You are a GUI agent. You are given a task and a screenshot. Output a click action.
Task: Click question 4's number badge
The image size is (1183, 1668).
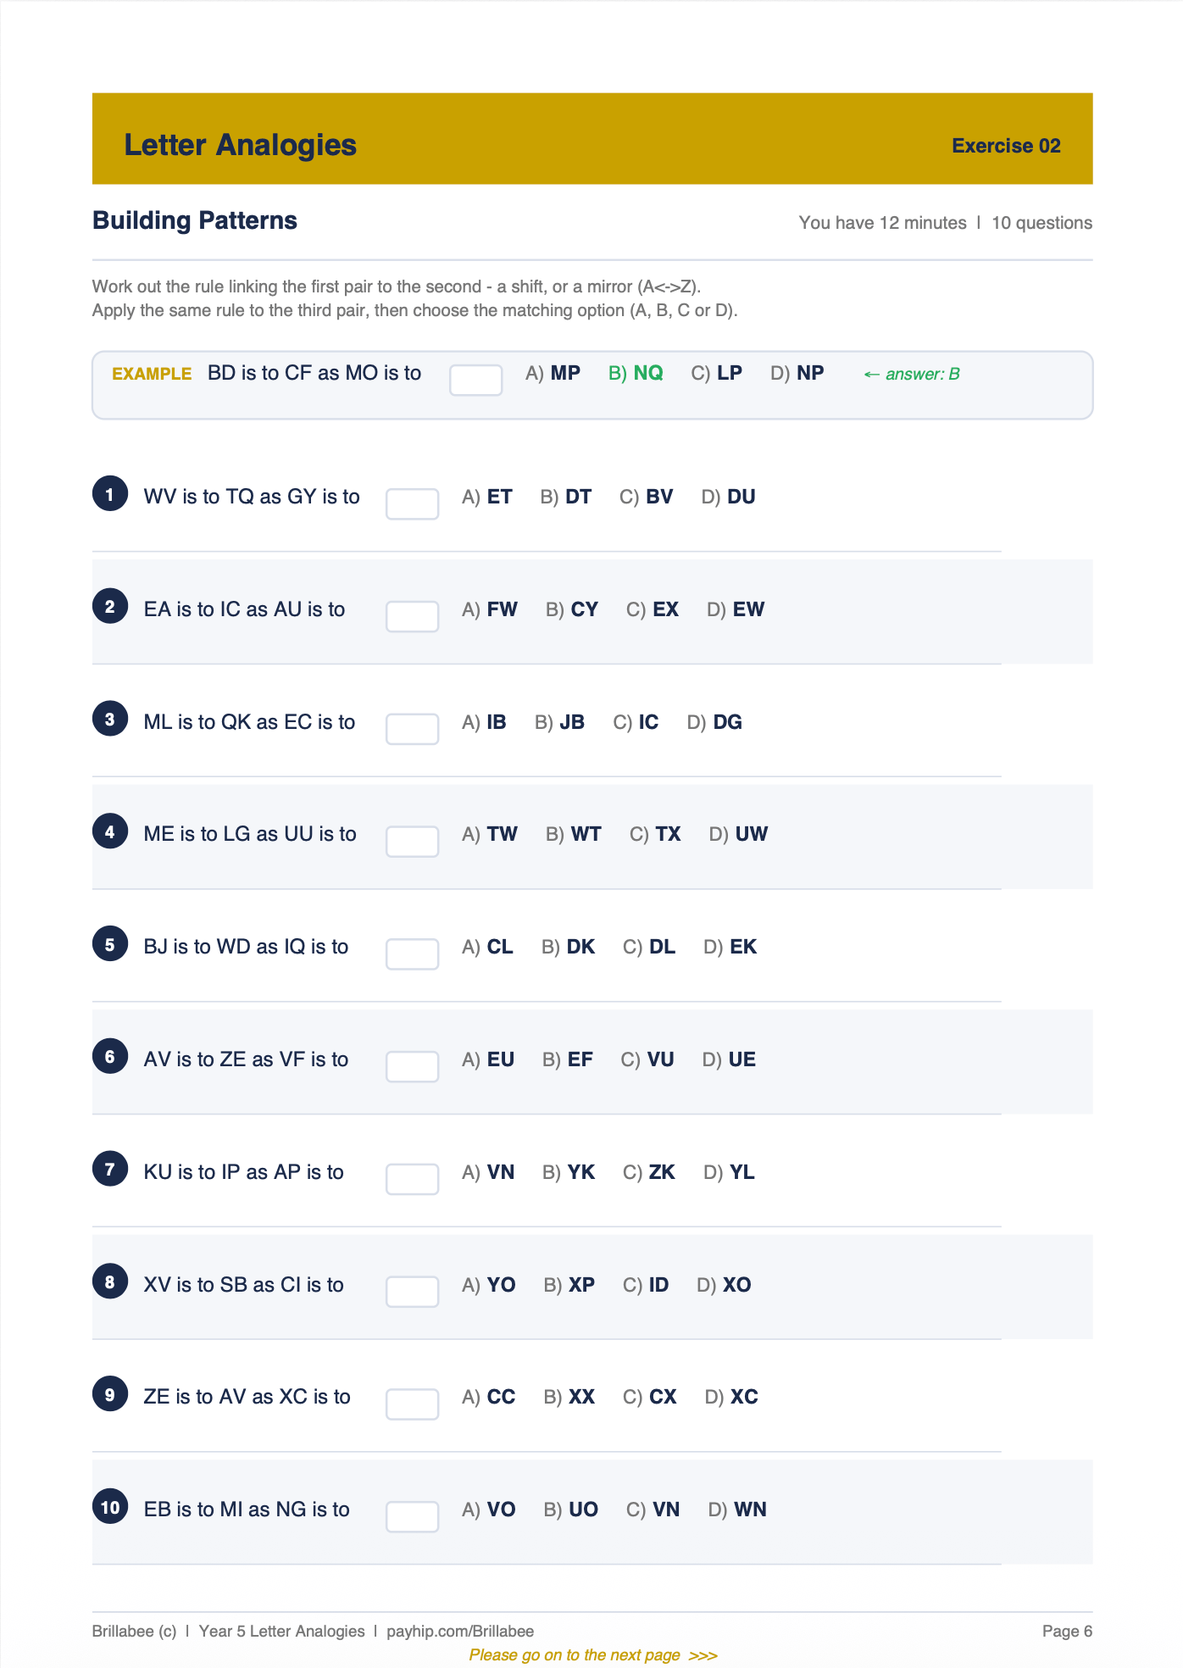[x=110, y=831]
